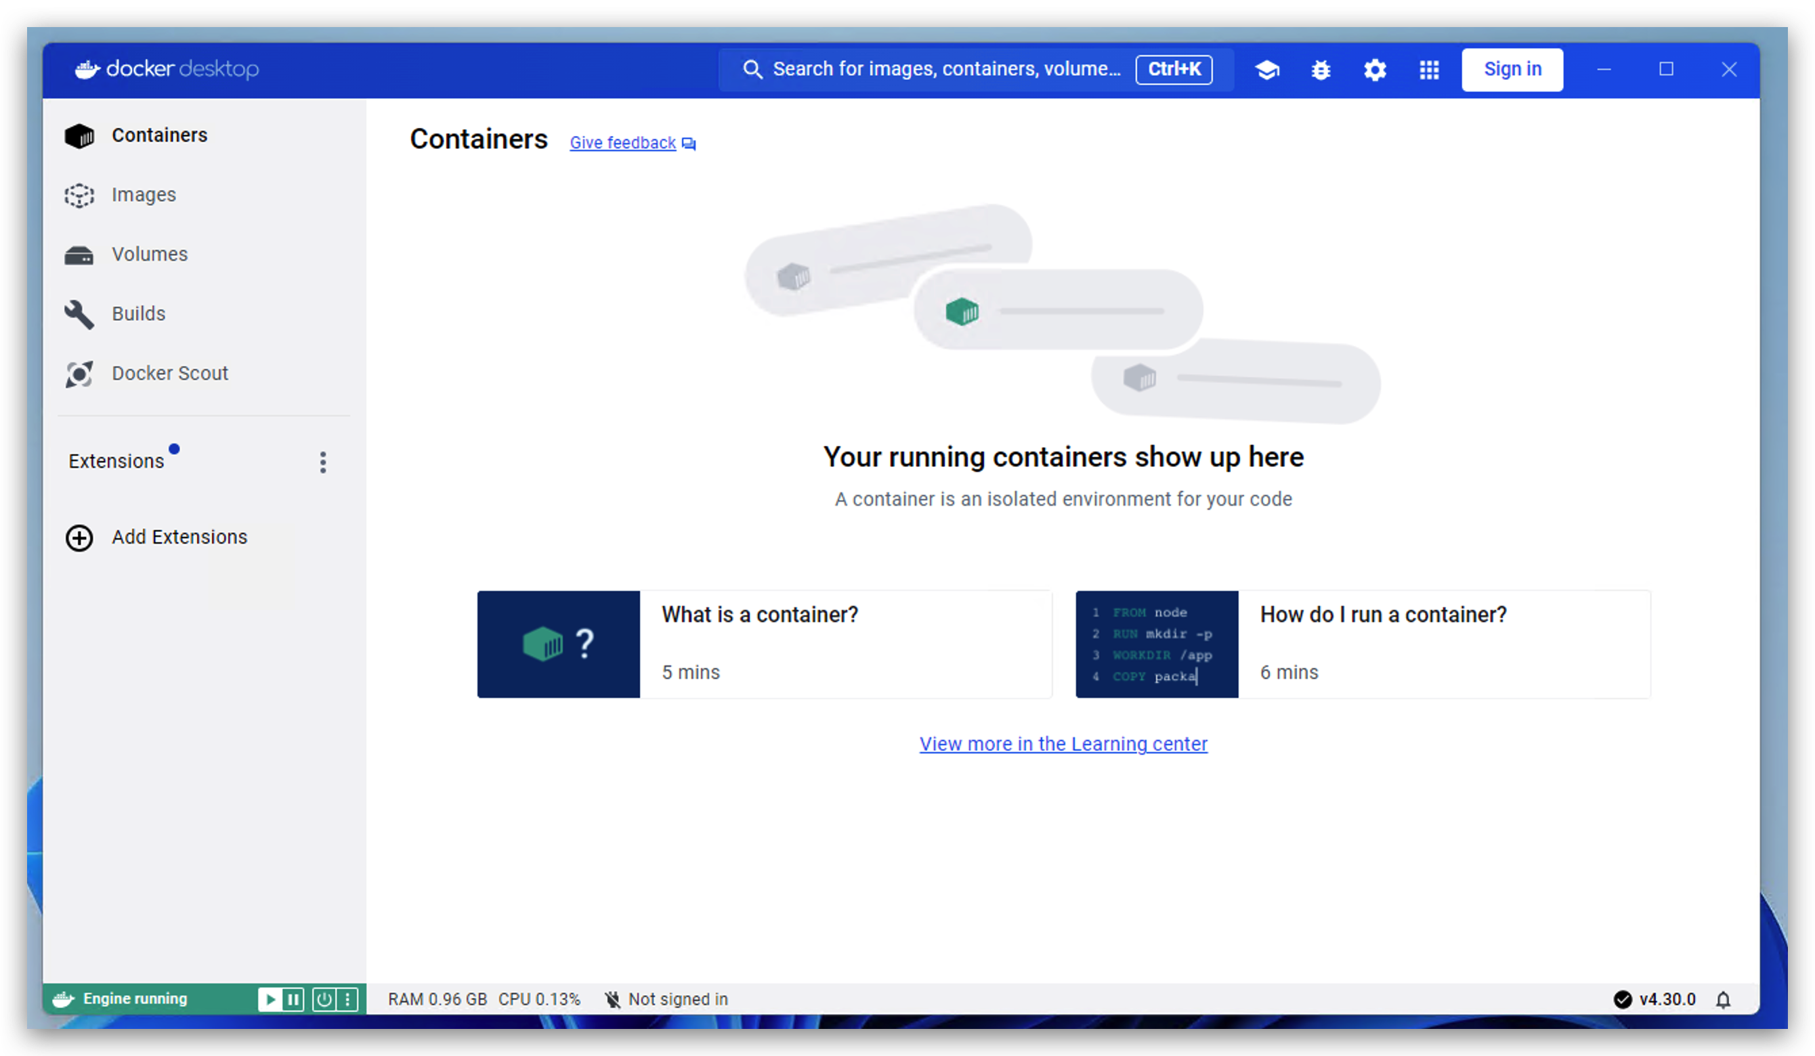Click the CPU 0.13% status entry
Image resolution: width=1815 pixels, height=1056 pixels.
[540, 999]
